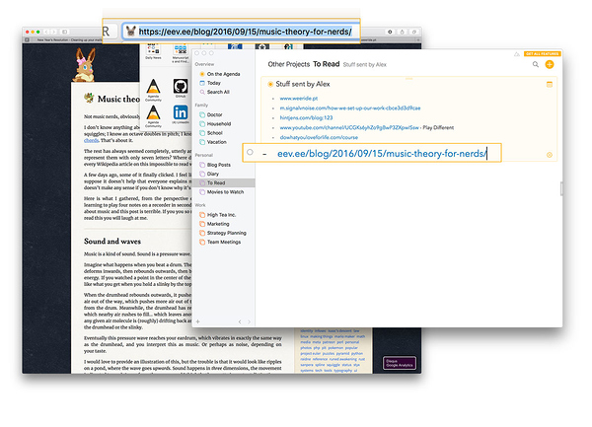
Task: Select the To Read project in sidebar
Action: coord(224,183)
